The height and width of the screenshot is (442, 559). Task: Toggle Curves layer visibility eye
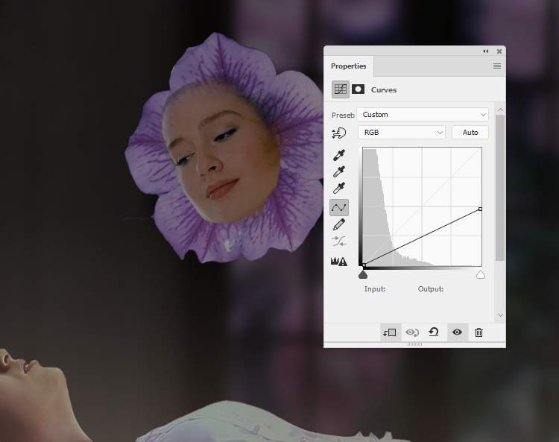(457, 332)
